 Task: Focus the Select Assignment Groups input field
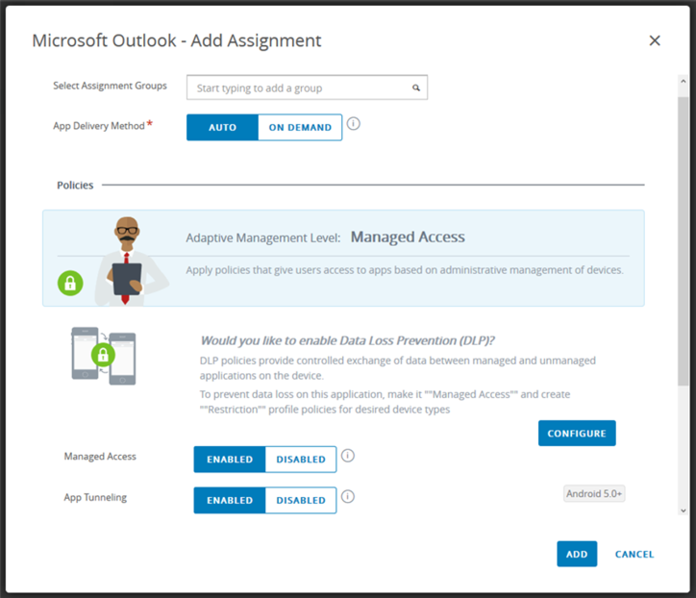coord(298,88)
